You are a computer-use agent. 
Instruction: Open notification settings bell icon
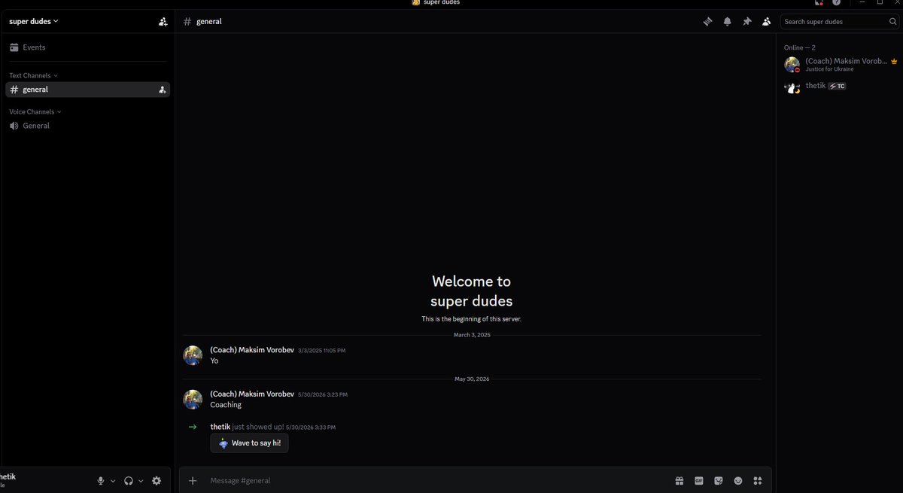[x=727, y=22]
